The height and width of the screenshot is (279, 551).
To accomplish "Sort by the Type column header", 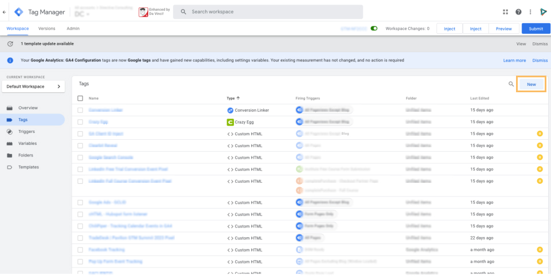I will 233,99.
